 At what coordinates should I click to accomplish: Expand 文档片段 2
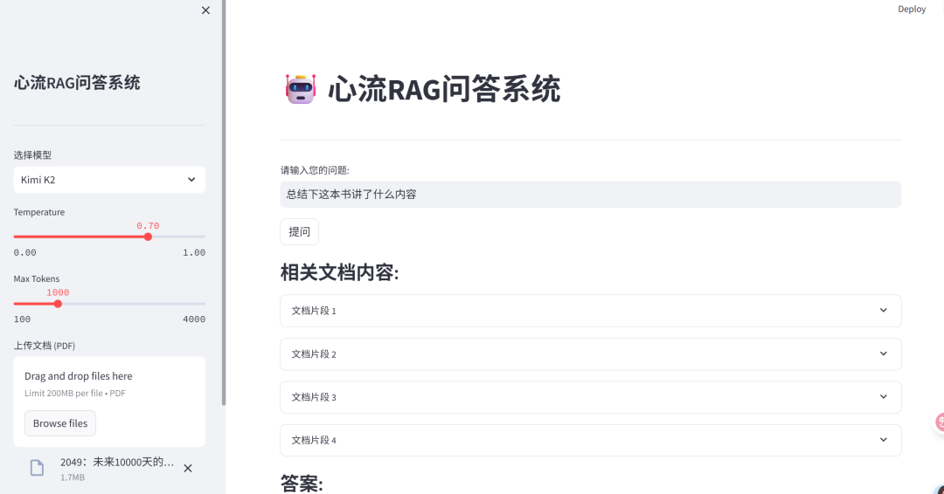click(x=591, y=354)
